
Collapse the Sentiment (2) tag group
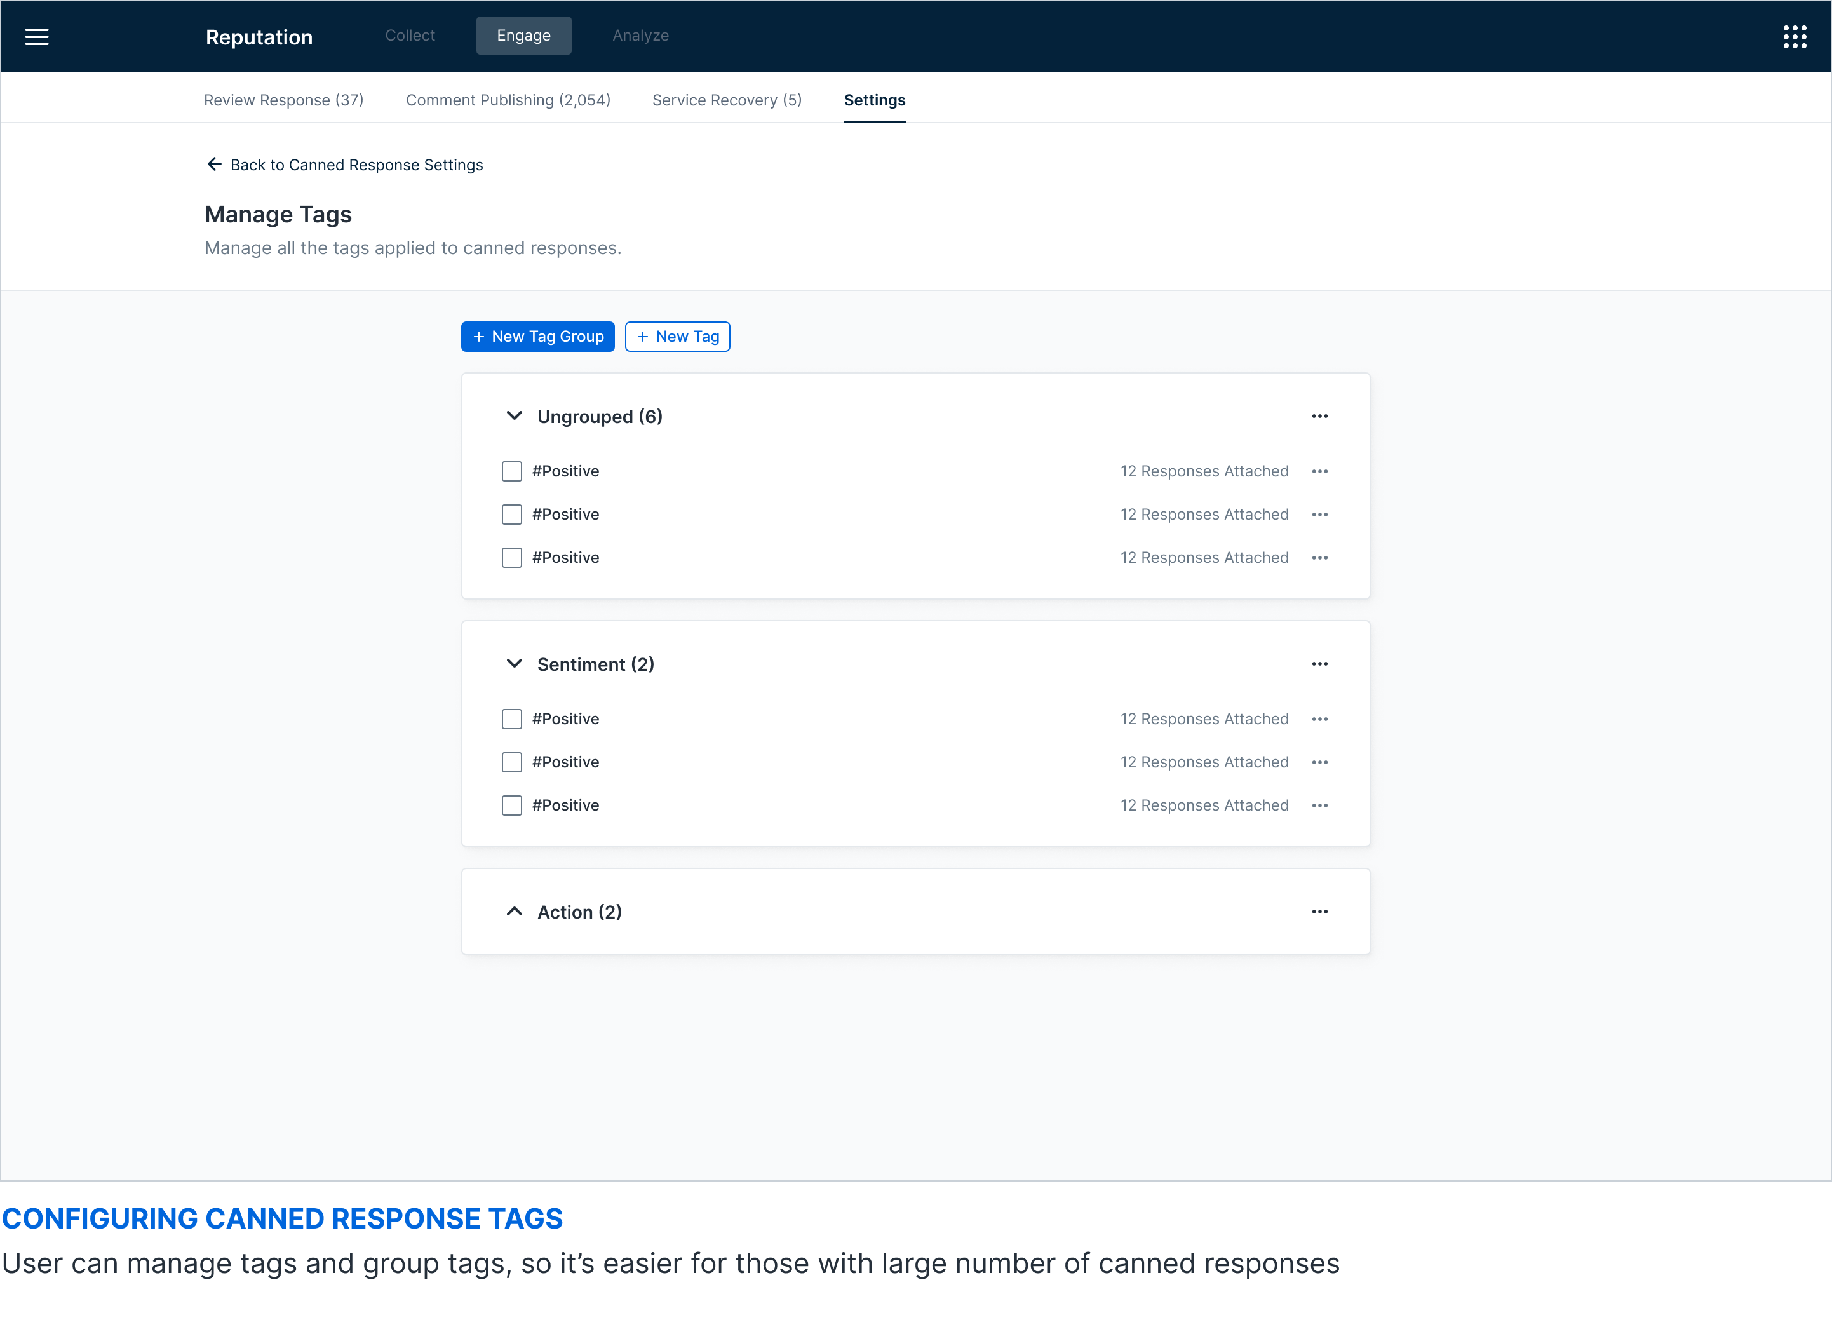(x=514, y=664)
